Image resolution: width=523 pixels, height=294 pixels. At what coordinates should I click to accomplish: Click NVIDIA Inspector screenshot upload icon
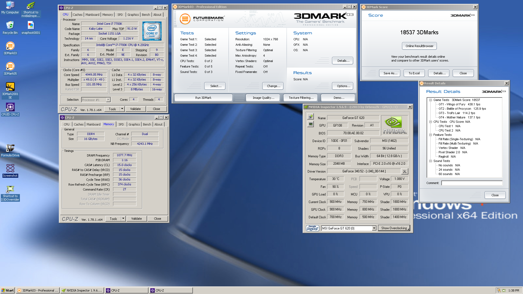pos(311,117)
